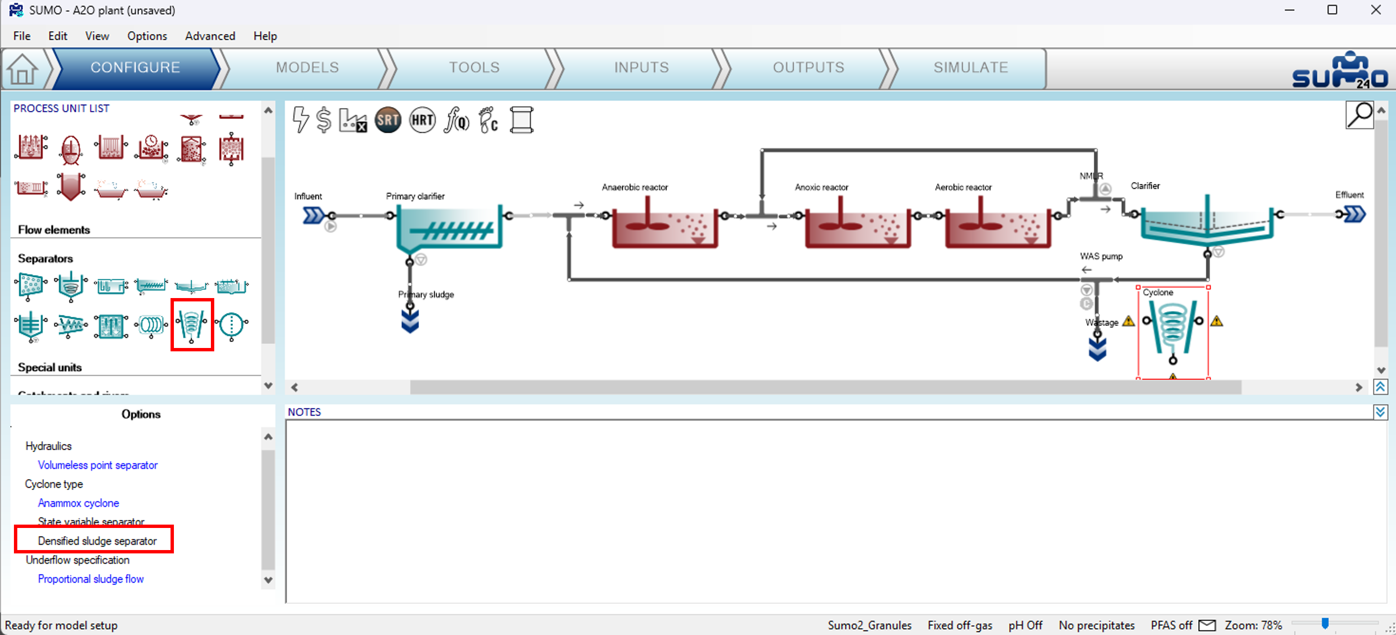Collapse the Notes panel chevron
This screenshot has width=1396, height=635.
[1380, 412]
